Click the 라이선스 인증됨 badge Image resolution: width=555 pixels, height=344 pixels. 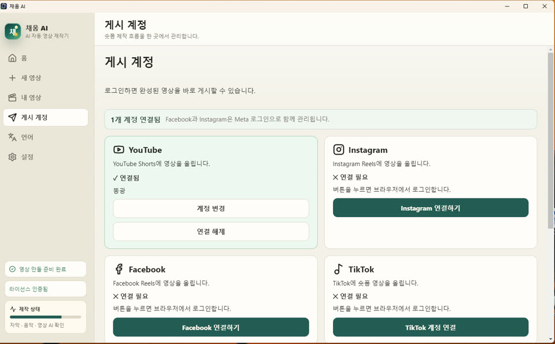pos(46,289)
